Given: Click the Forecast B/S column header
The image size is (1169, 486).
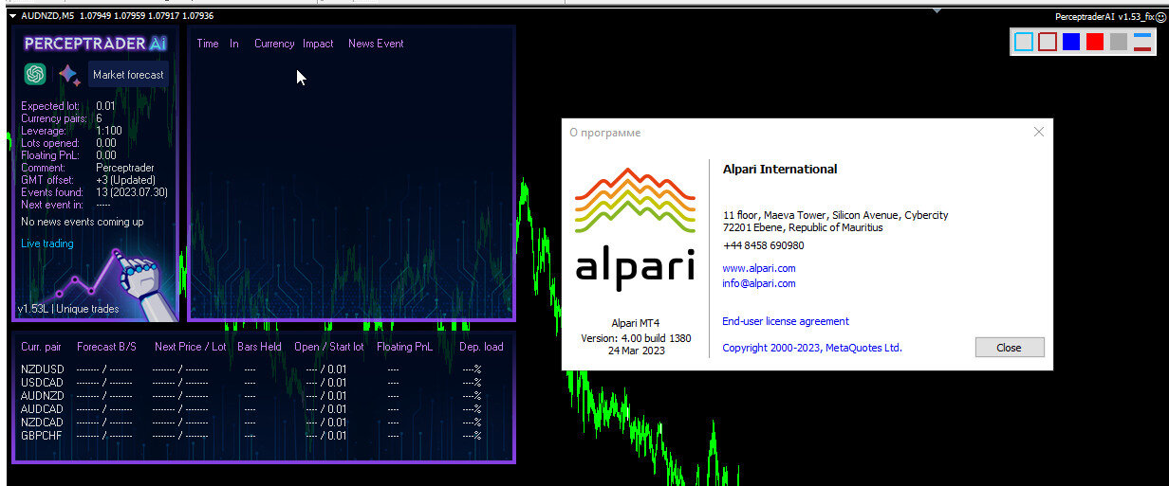Looking at the screenshot, I should click(x=104, y=347).
